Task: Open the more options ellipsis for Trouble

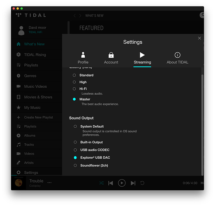Action: 49,183
